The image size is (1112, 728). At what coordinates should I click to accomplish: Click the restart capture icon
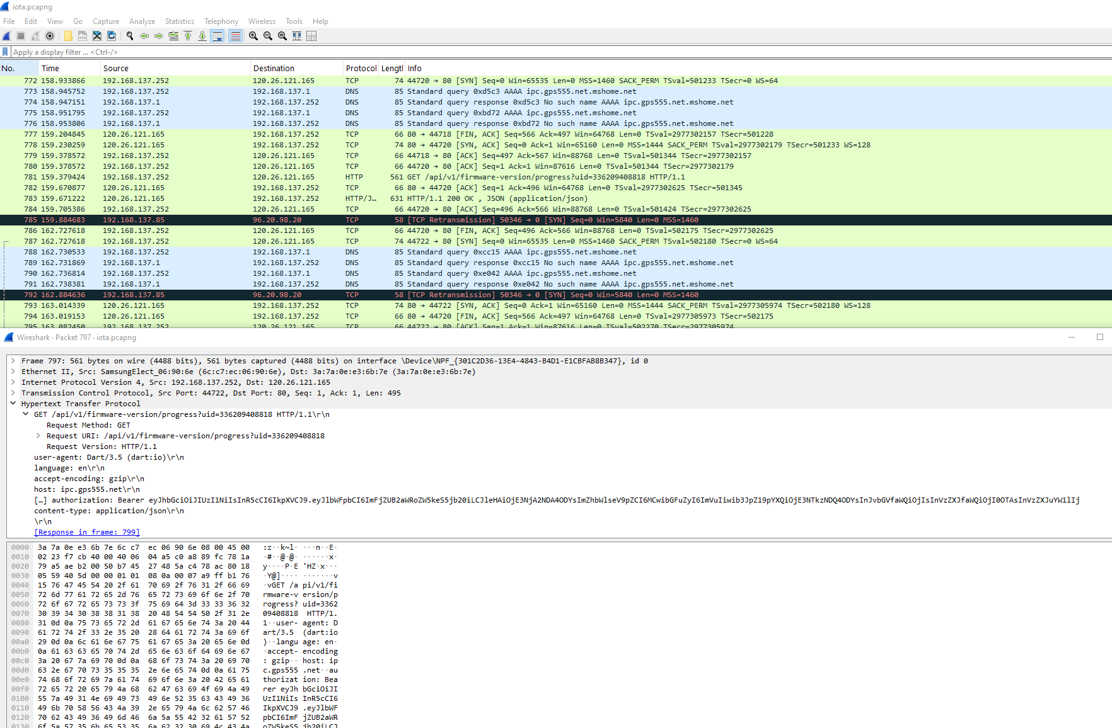point(35,36)
